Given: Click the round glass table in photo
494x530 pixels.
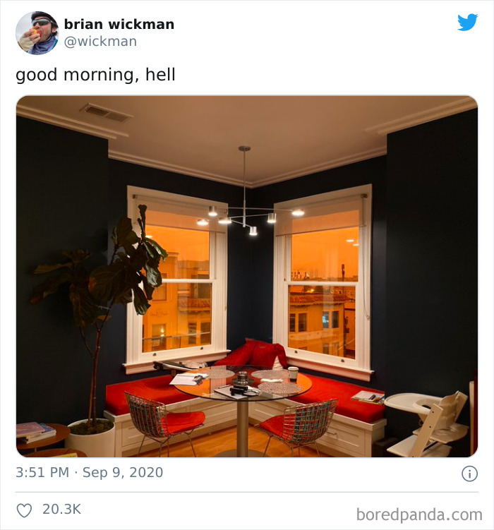Looking at the screenshot, I should tap(243, 385).
